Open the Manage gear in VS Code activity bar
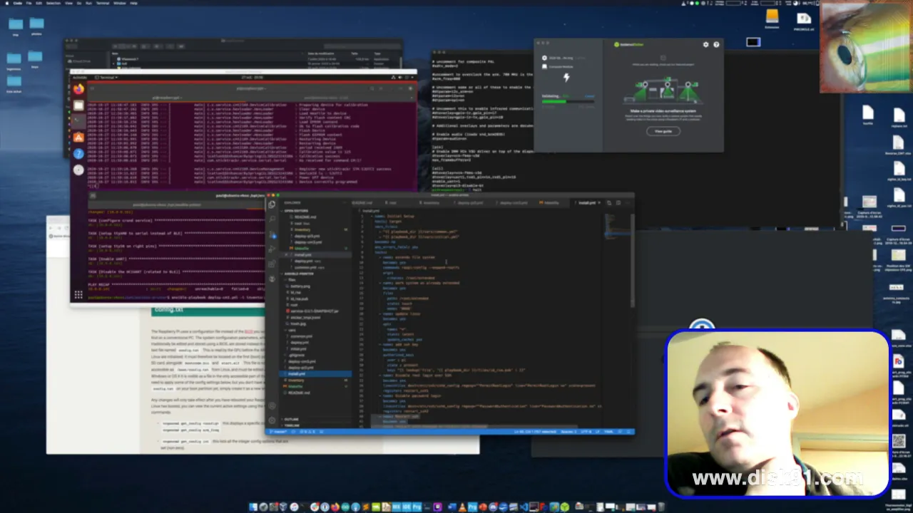This screenshot has width=913, height=513. click(272, 420)
